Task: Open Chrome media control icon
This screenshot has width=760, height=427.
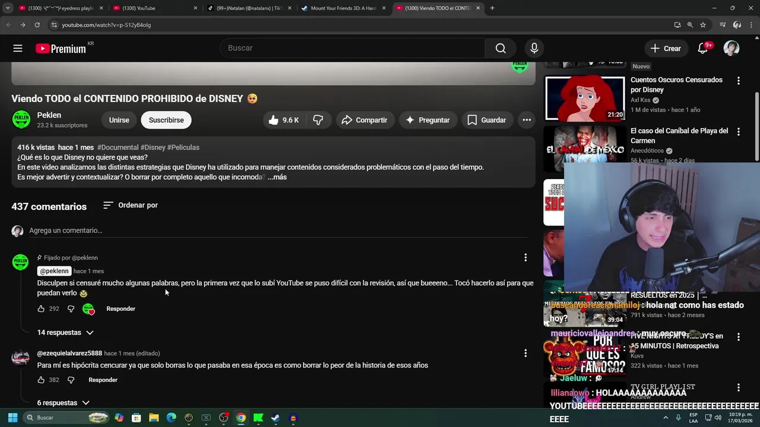Action: tap(723, 25)
